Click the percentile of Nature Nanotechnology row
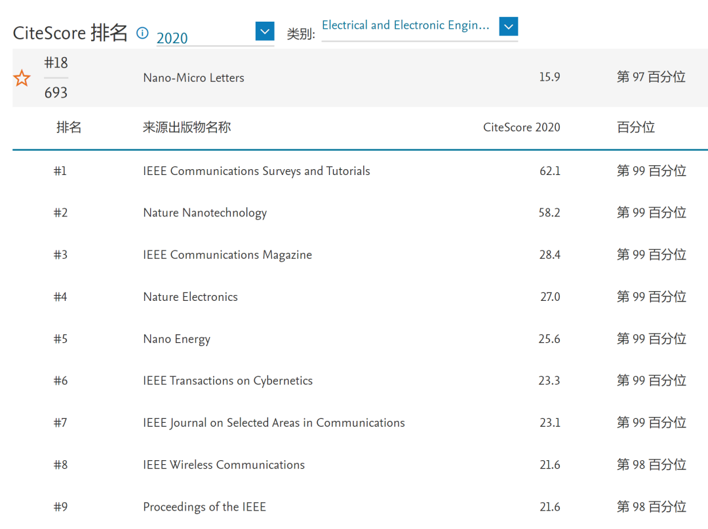 tap(652, 212)
